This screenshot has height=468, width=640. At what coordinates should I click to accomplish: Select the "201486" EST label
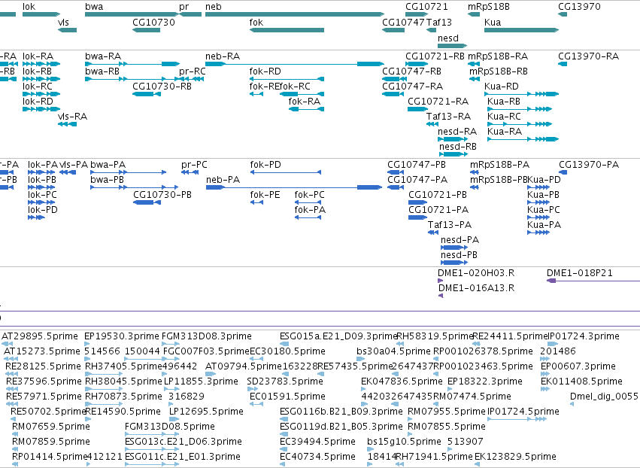pos(558,351)
